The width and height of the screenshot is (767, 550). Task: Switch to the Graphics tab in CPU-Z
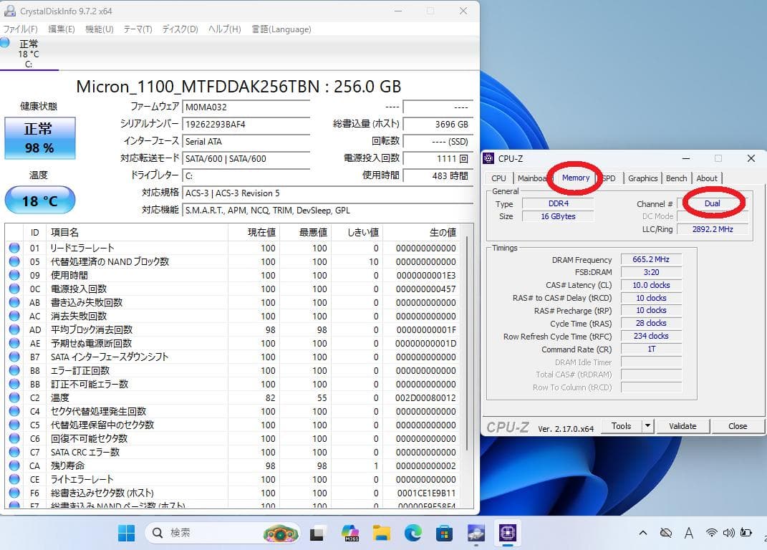pyautogui.click(x=642, y=178)
